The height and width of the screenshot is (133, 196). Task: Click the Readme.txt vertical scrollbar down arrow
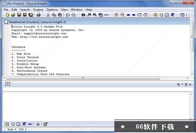tap(192, 74)
